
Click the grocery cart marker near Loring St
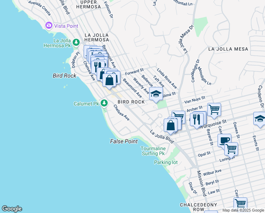click(231, 150)
